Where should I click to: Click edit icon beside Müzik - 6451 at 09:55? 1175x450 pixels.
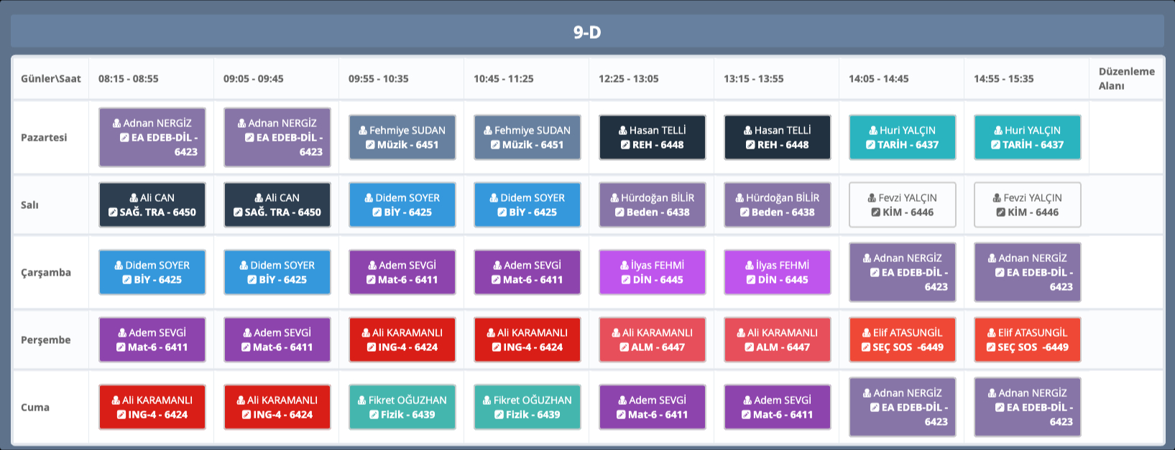pyautogui.click(x=370, y=145)
